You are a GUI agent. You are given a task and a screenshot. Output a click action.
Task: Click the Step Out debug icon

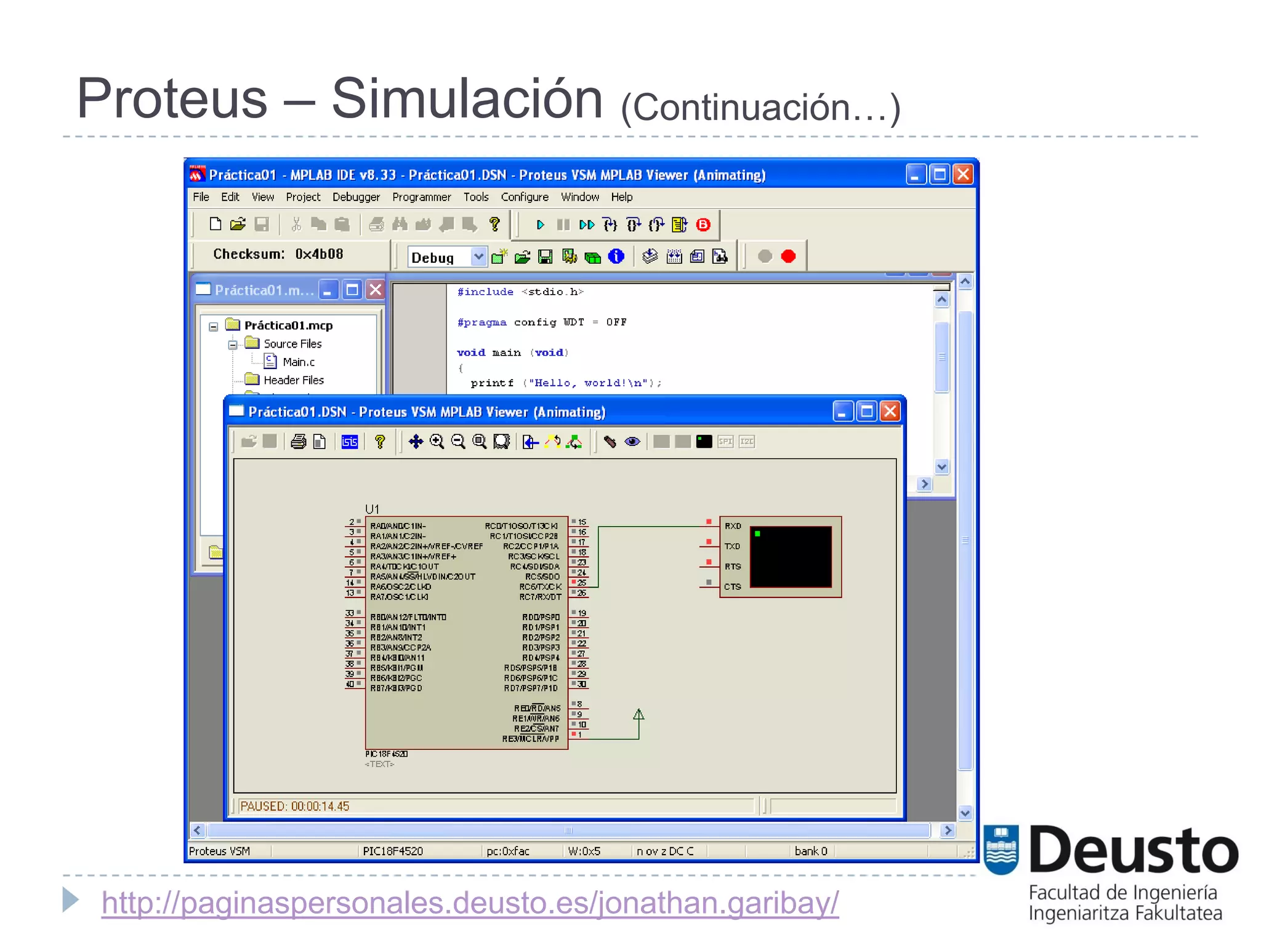pyautogui.click(x=656, y=225)
